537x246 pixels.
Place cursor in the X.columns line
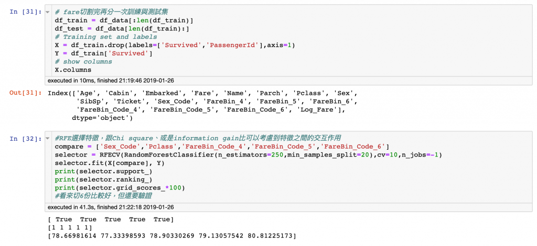coord(73,70)
